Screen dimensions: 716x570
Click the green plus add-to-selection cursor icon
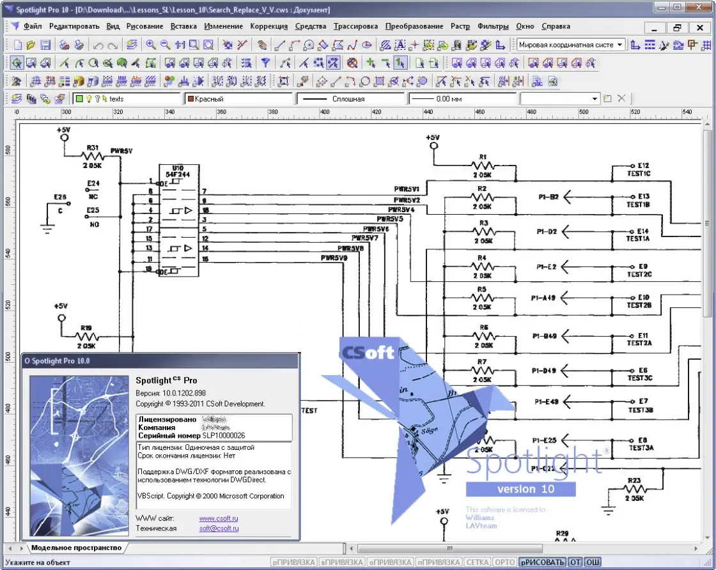pyautogui.click(x=371, y=63)
